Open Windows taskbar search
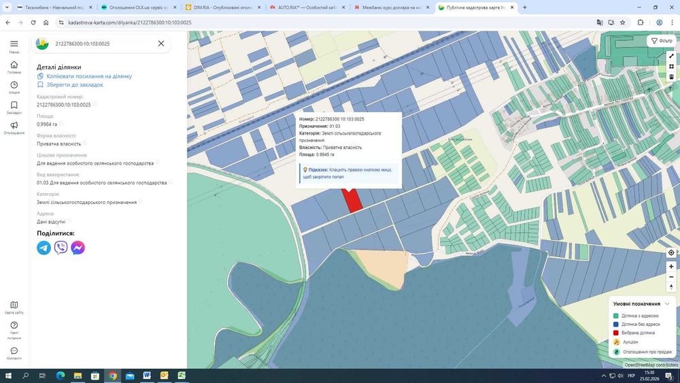The width and height of the screenshot is (680, 383). tap(25, 376)
